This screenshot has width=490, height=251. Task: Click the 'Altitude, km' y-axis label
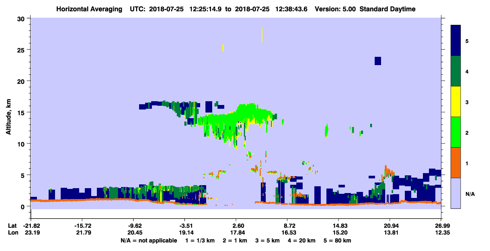click(x=9, y=117)
